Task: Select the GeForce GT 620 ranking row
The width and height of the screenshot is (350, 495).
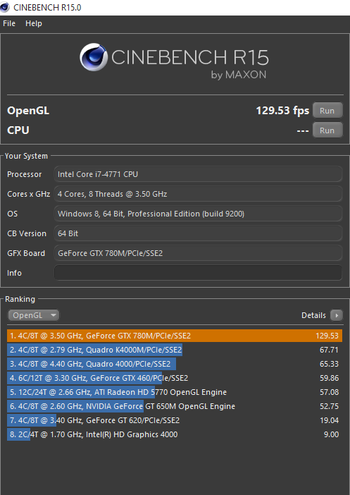Action: tap(175, 420)
